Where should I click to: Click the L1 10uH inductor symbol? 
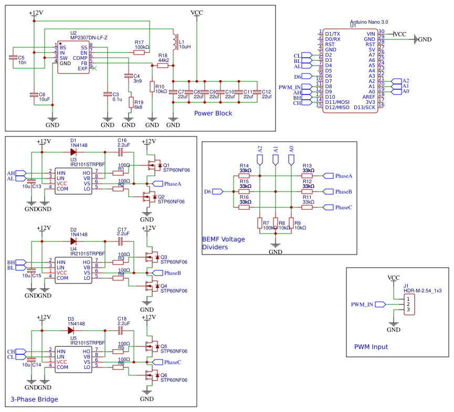click(x=175, y=43)
